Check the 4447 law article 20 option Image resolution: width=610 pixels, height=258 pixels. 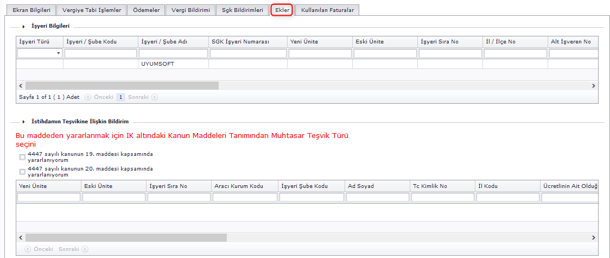pyautogui.click(x=22, y=172)
